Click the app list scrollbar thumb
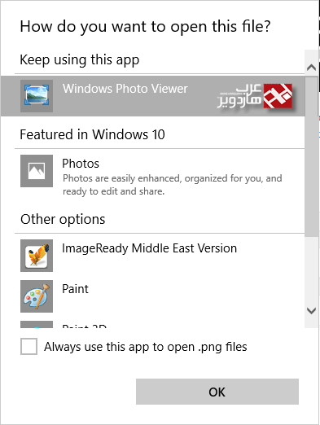 [311, 156]
